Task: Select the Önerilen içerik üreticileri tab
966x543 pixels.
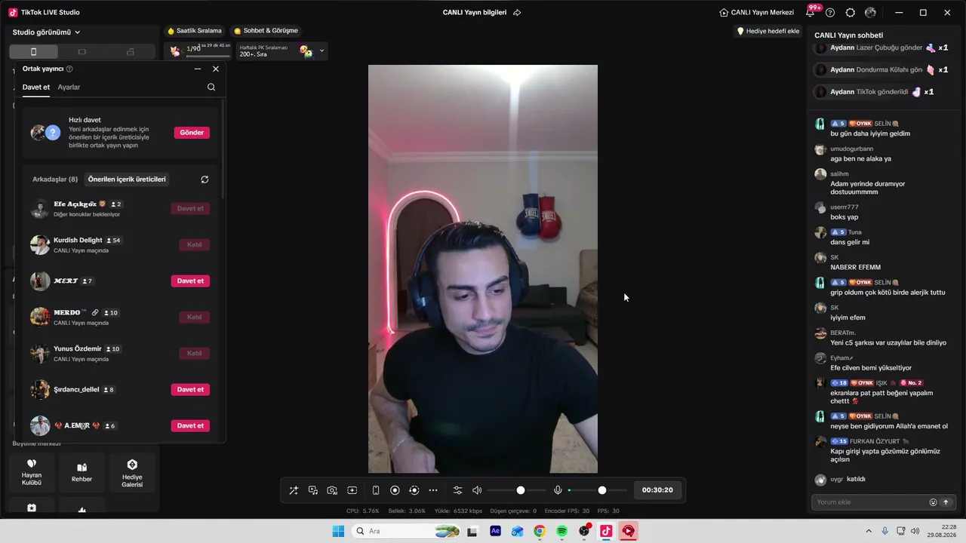Action: tap(127, 179)
